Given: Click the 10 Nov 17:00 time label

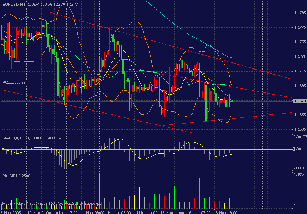Looking at the screenshot, I should pos(66,212).
